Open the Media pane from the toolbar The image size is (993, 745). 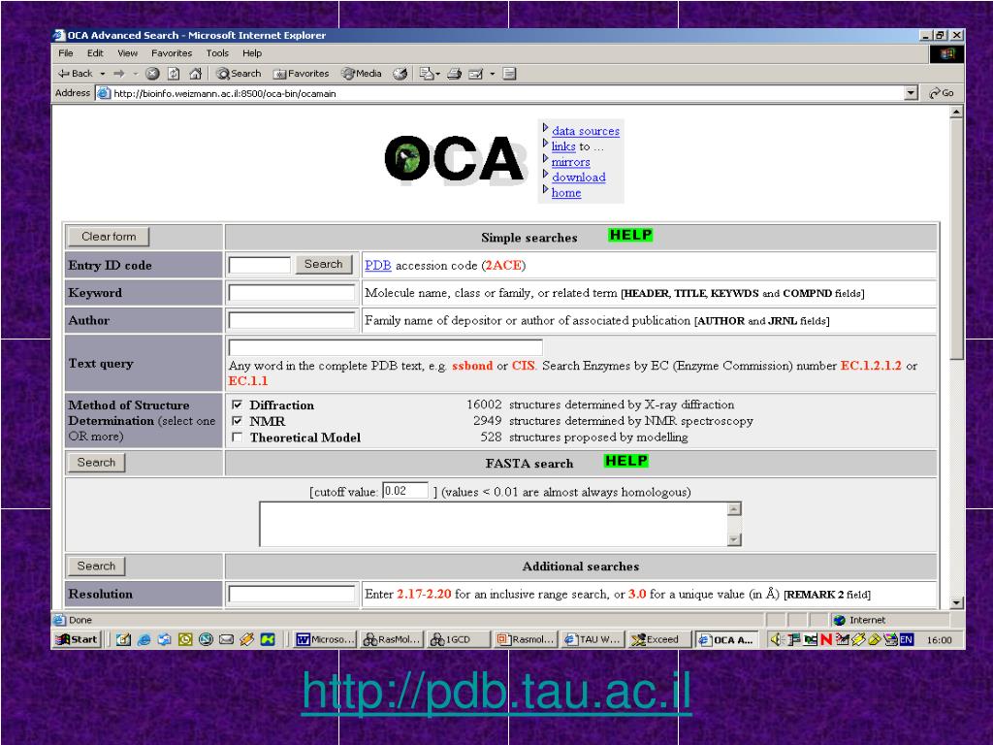362,74
